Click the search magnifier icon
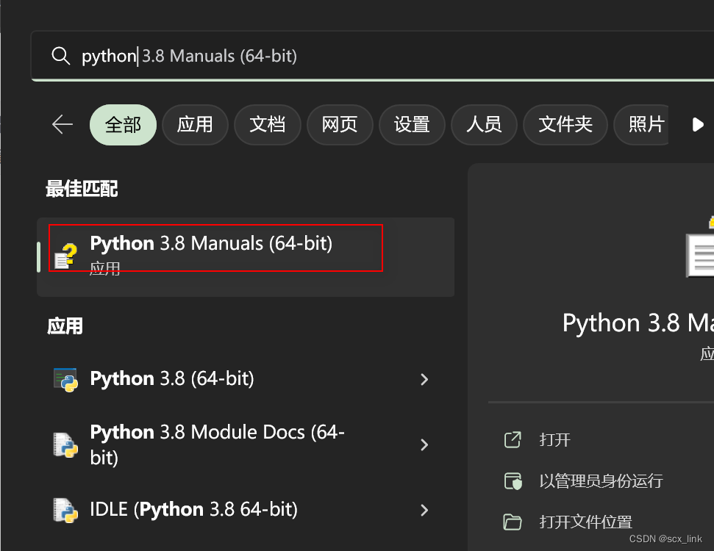714x551 pixels. (x=60, y=56)
